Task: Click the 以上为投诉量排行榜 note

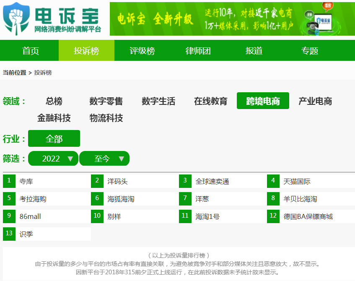Action: tap(179, 255)
